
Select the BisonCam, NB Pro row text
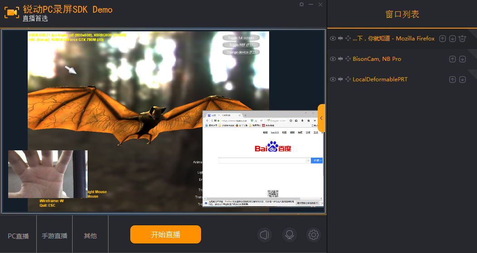(x=377, y=59)
